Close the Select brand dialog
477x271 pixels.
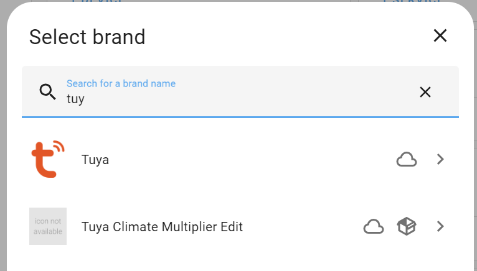440,36
